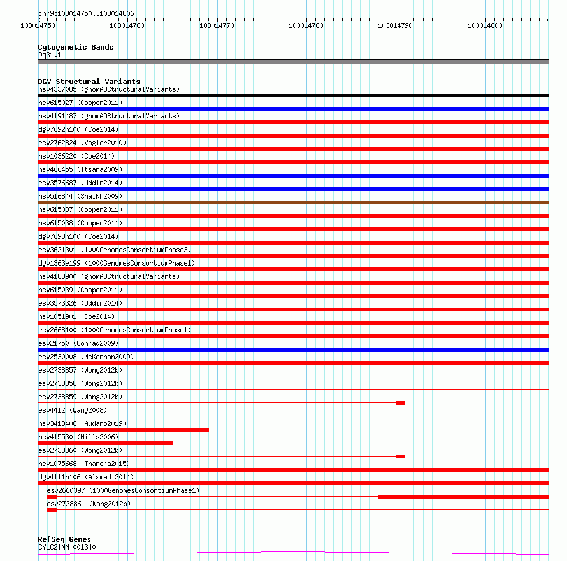567x561 pixels.
Task: Open the CYLC2|NM_001340 gene label
Action: pos(67,547)
